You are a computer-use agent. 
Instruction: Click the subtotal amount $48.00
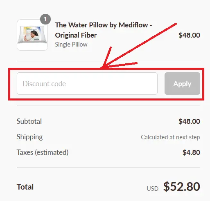click(189, 121)
